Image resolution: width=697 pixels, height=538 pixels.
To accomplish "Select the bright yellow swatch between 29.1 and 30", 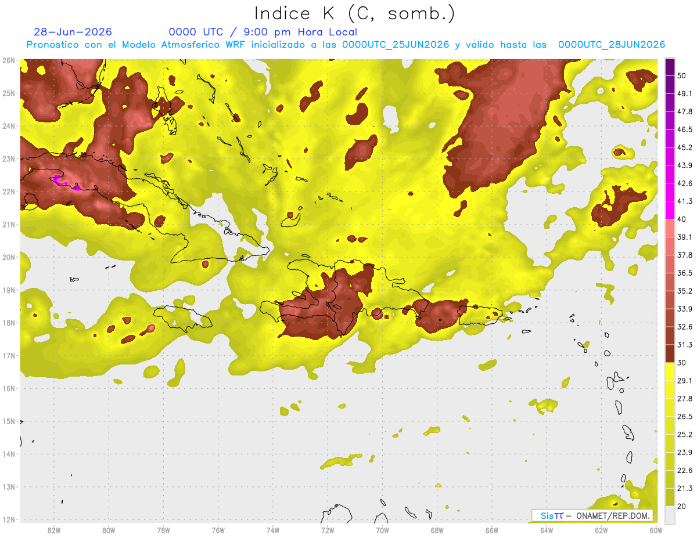I will tap(670, 371).
